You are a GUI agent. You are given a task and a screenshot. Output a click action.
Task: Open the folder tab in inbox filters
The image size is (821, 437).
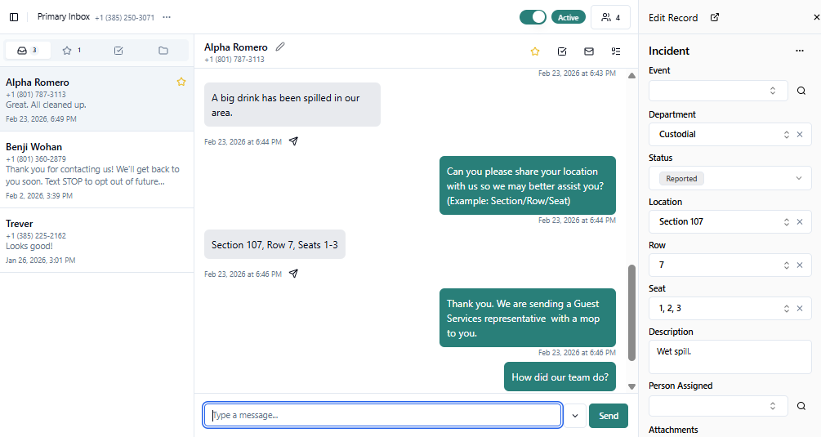(x=163, y=51)
